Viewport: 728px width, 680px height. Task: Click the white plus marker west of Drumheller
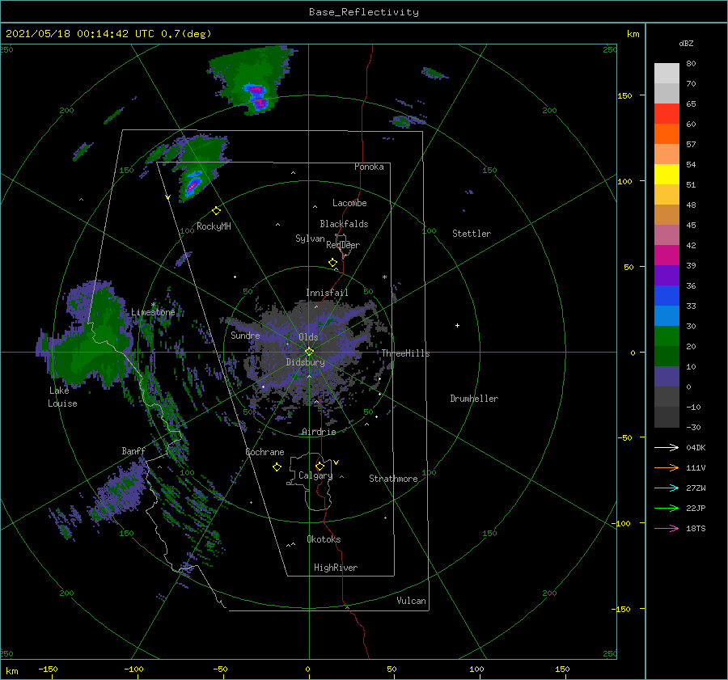pyautogui.click(x=457, y=325)
